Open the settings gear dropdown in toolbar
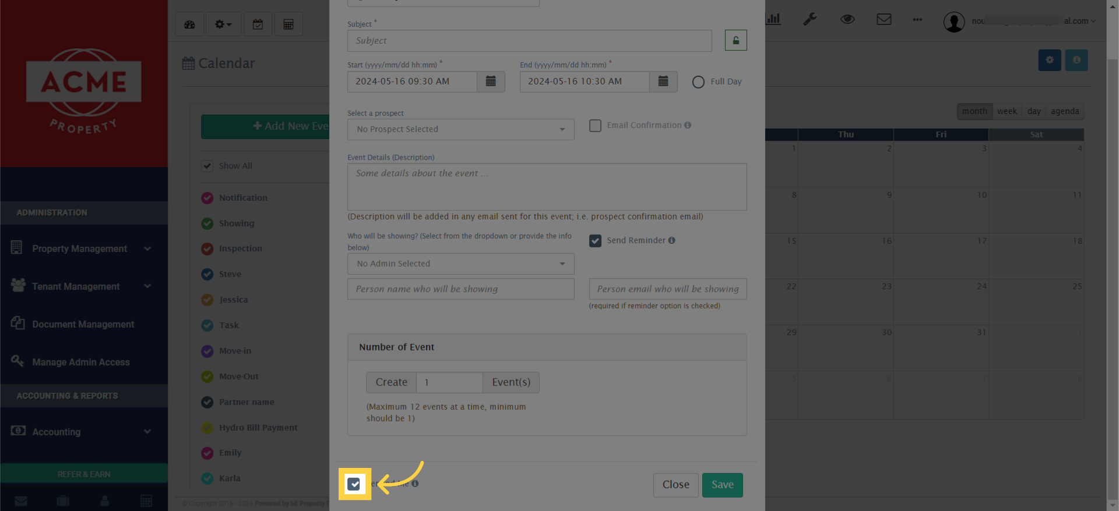The height and width of the screenshot is (511, 1119). click(x=223, y=24)
